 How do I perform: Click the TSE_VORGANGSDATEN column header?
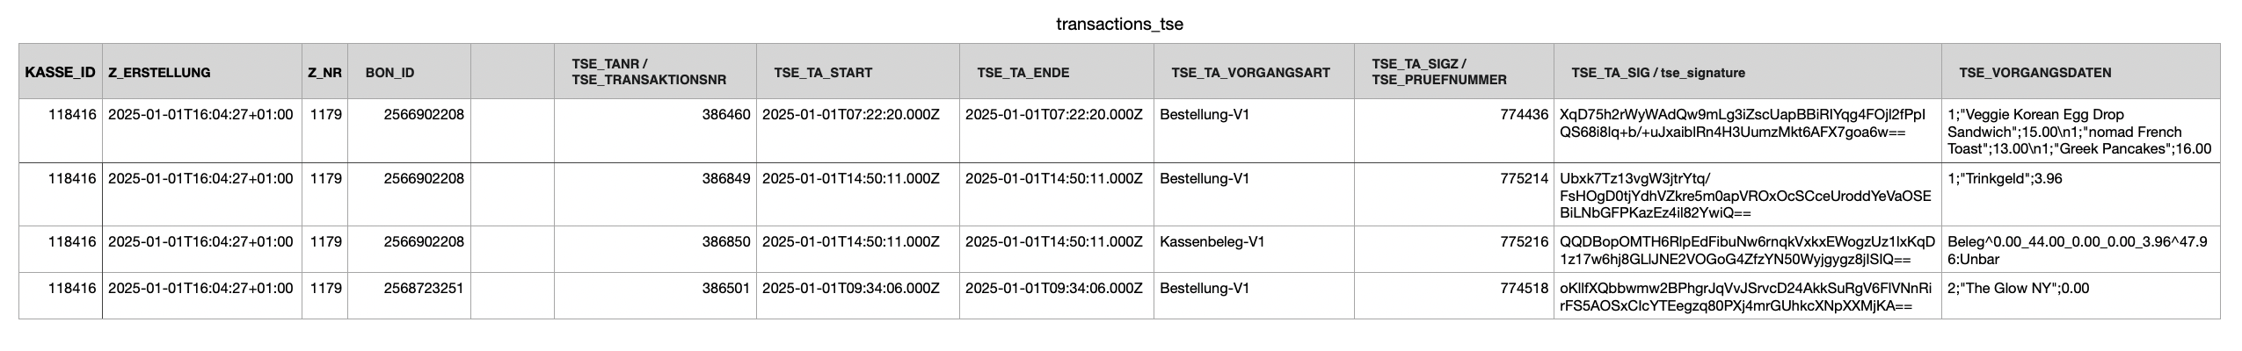[2035, 72]
